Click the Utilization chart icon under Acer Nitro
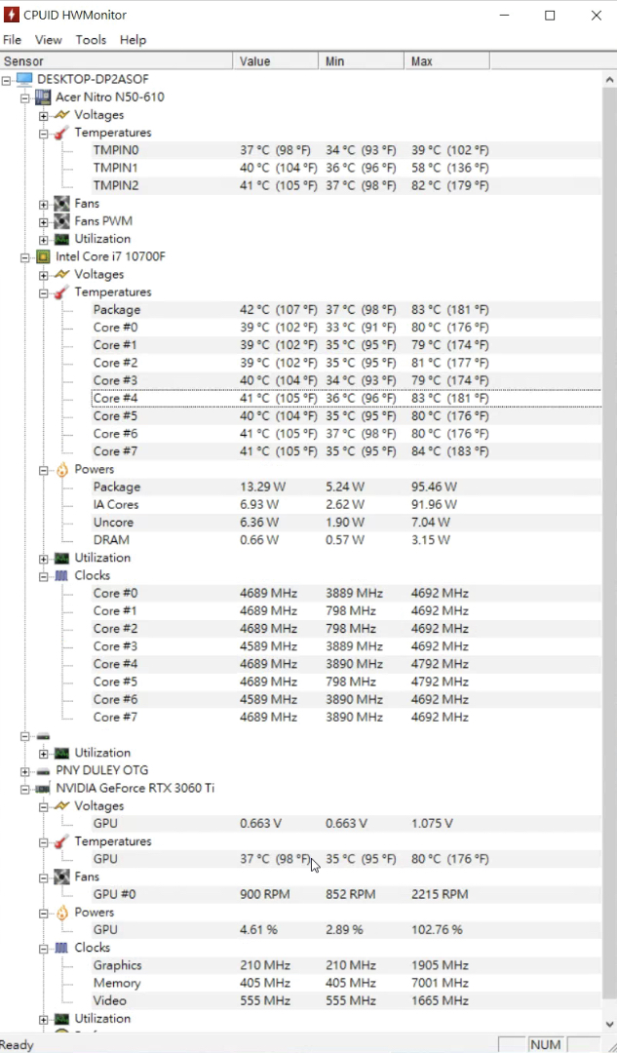The height and width of the screenshot is (1053, 617). click(x=61, y=239)
